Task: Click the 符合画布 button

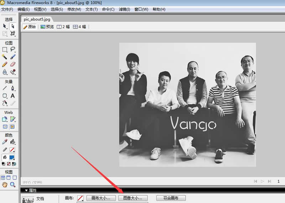Action: tap(171, 198)
